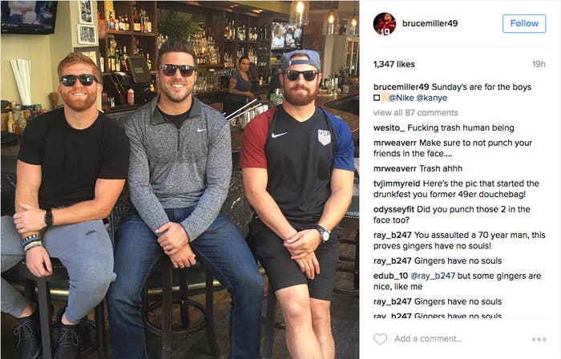This screenshot has width=561, height=359.
Task: Click the @kanye mention in the caption
Action: (x=431, y=98)
